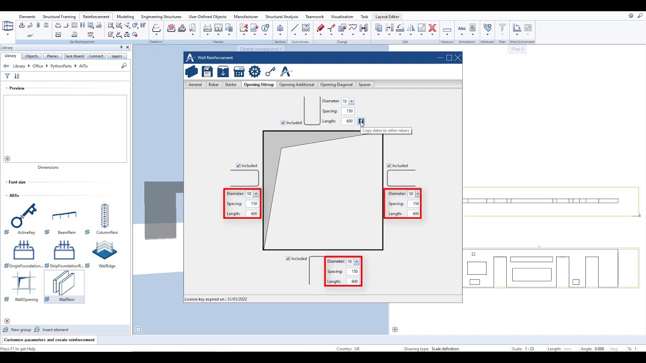
Task: Collapse the Preview section in Library
Action: (x=6, y=88)
